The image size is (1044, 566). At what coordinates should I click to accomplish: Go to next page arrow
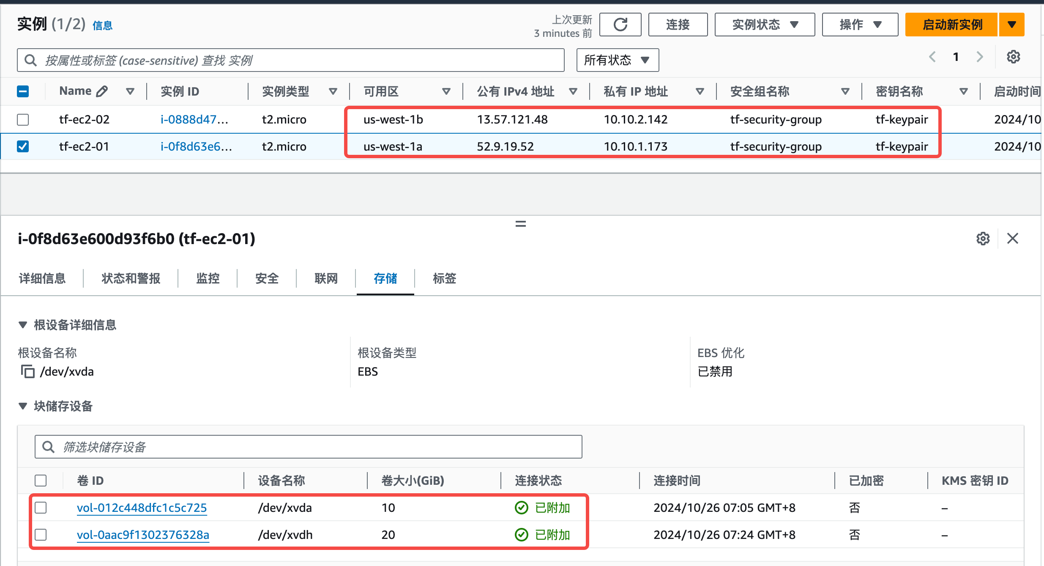980,57
